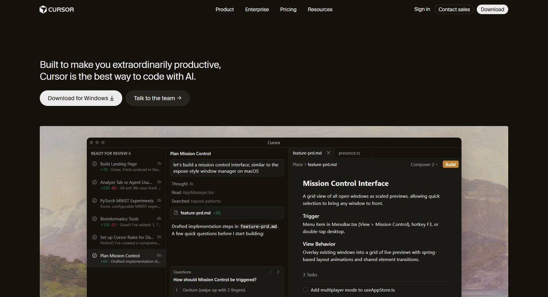Go to next question with right chevron
548x297 pixels.
(278, 272)
